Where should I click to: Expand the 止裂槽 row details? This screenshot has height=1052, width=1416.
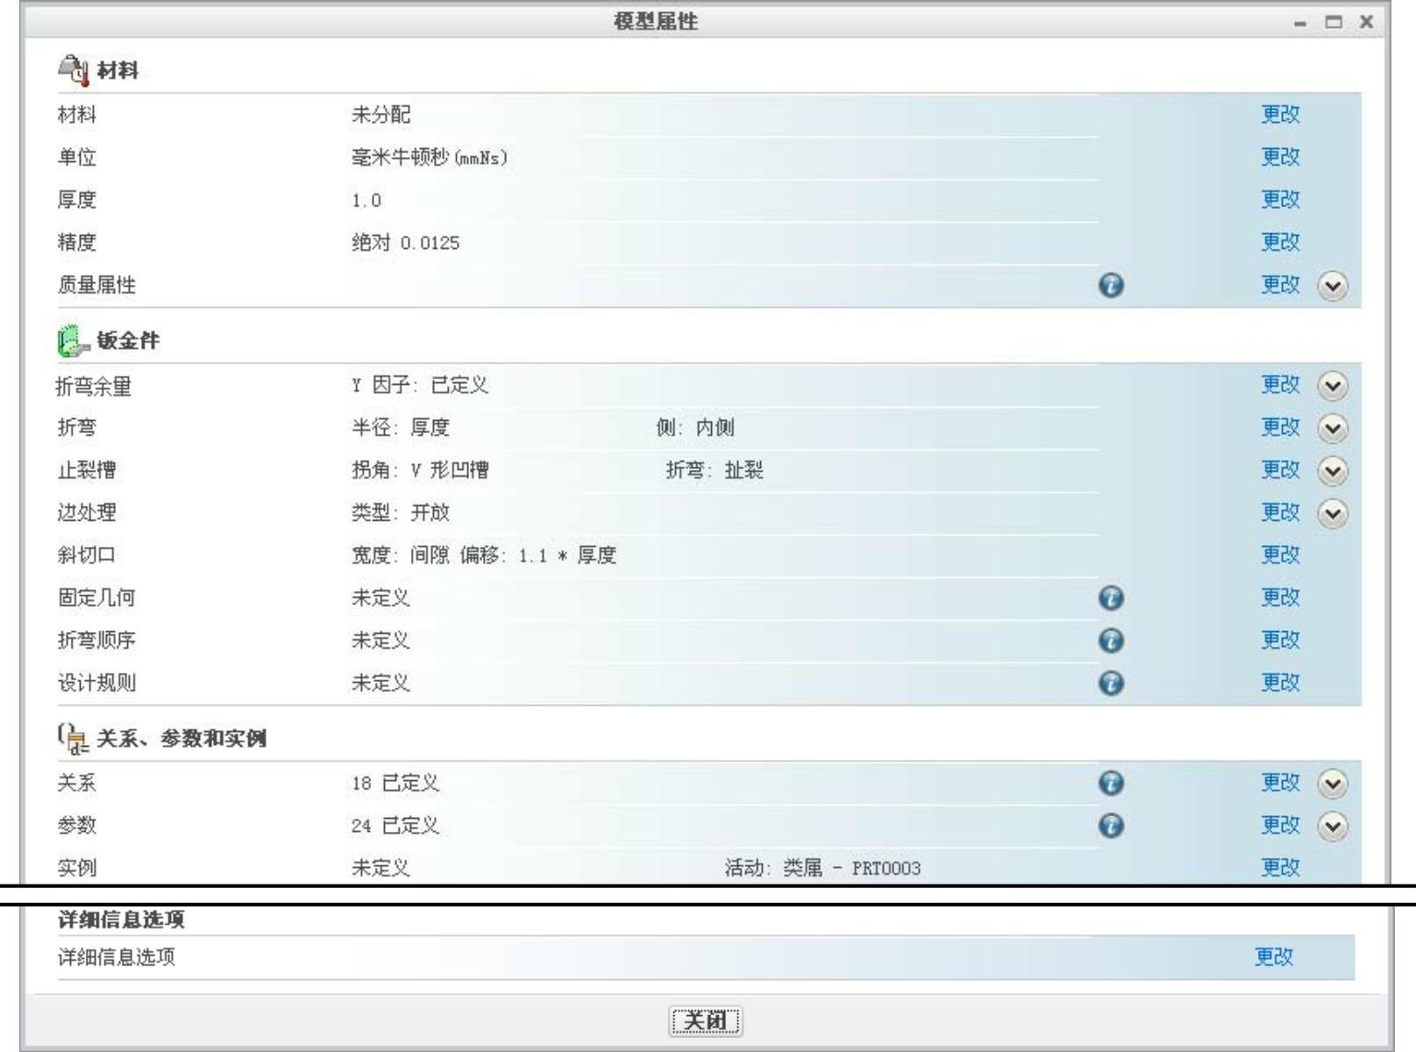1333,472
